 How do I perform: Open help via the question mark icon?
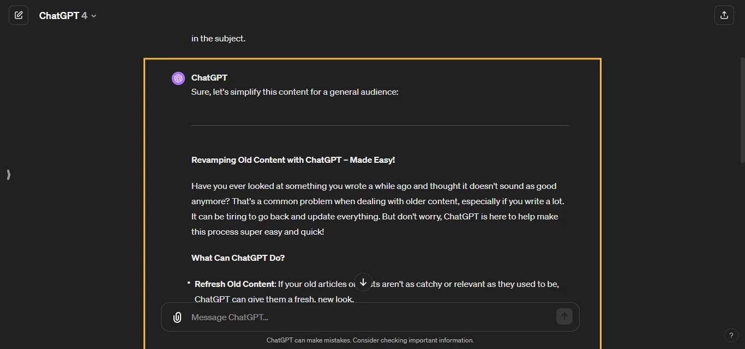(731, 335)
